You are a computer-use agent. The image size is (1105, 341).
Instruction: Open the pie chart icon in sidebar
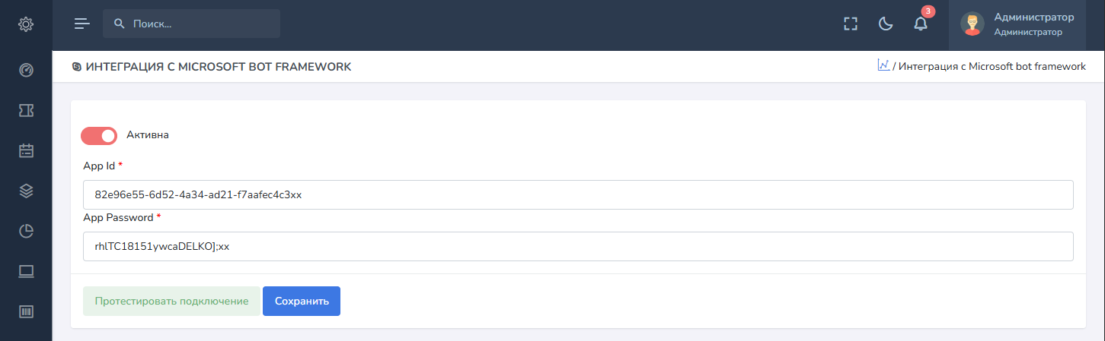pos(26,231)
